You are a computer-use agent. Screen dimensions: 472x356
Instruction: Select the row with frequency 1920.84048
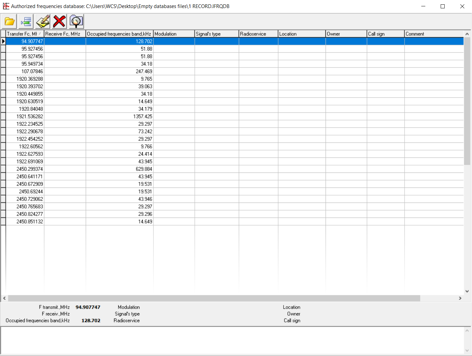pyautogui.click(x=234, y=109)
